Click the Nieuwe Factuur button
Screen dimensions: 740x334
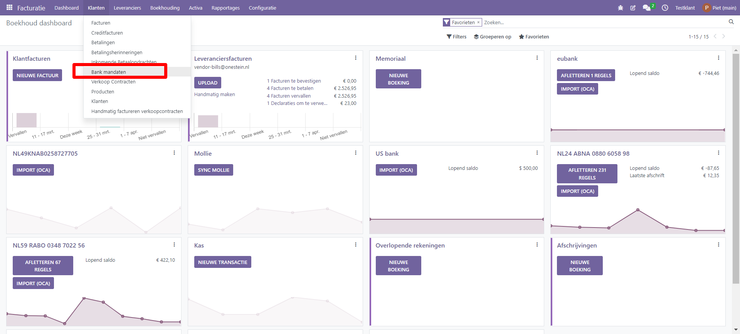37,75
